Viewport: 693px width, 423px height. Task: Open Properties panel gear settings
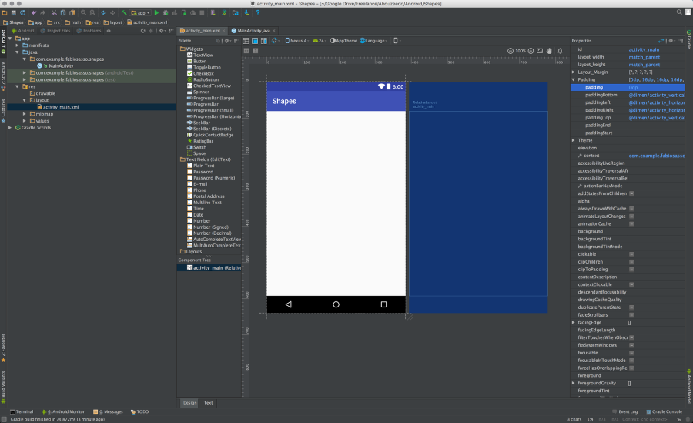[671, 41]
